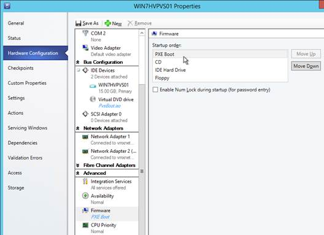
Task: Open the Settings tab
Action: coord(16,98)
